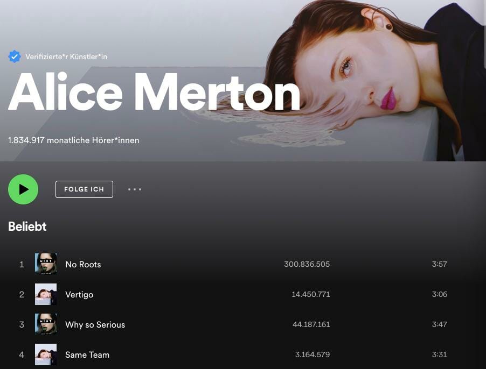Screen dimensions: 486x369
Task: Select play count 3.164.579
Action: (x=313, y=354)
